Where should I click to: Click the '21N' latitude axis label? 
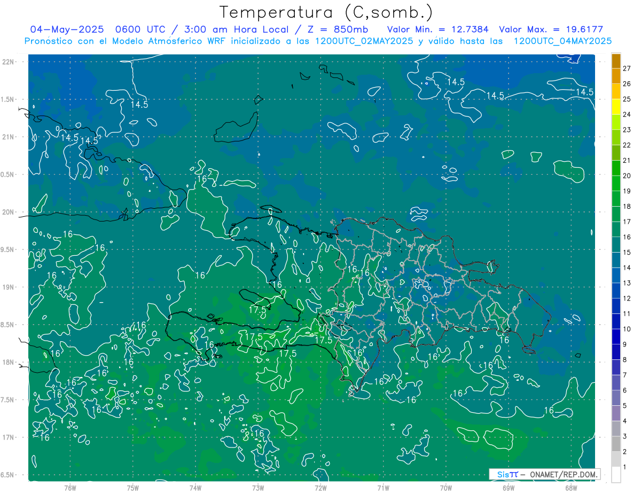8,137
